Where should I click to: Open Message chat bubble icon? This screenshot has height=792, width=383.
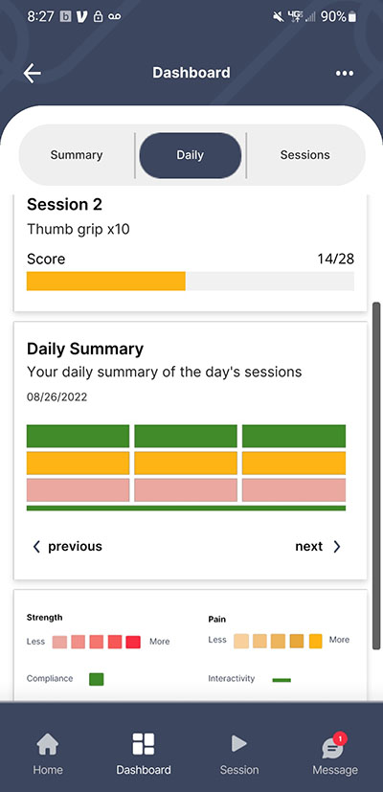pos(332,749)
